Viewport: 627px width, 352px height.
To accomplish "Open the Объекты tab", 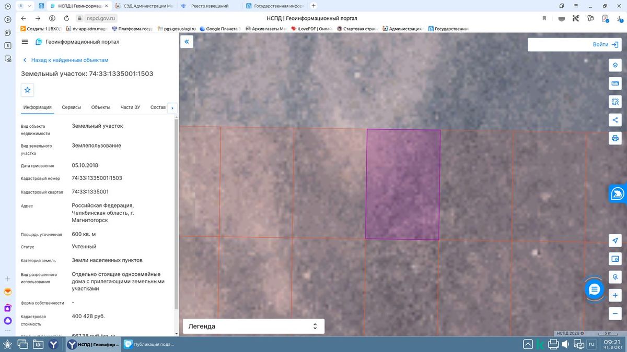I will click(101, 107).
